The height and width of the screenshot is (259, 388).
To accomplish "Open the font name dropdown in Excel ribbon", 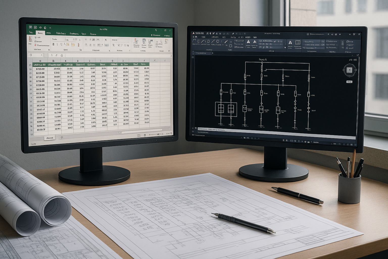I will [x=58, y=39].
